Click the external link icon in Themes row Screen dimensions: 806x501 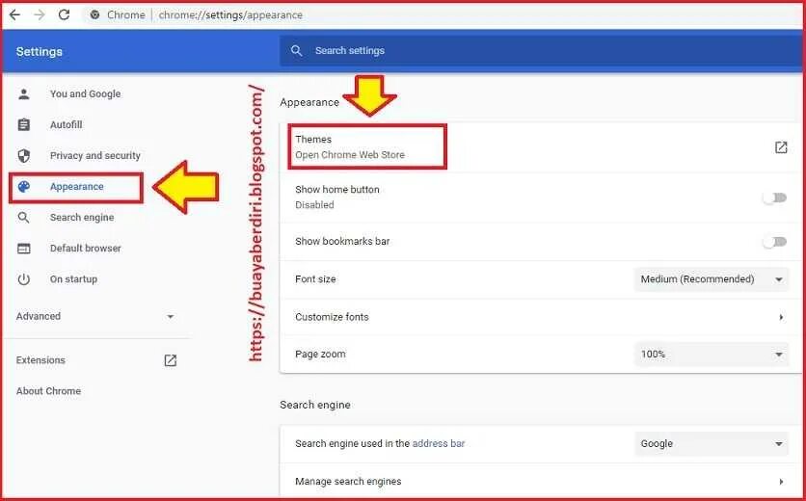781,147
